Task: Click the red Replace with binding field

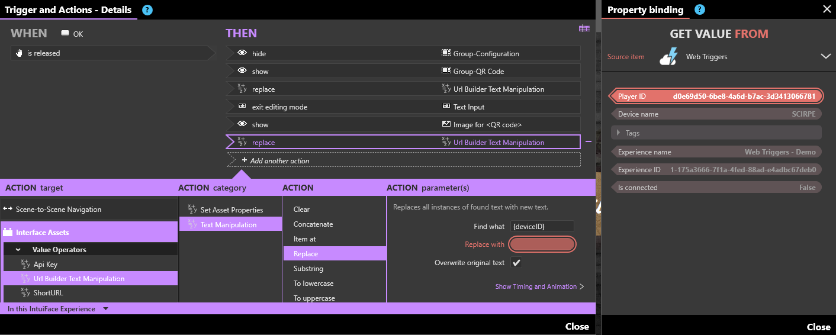Action: [542, 244]
